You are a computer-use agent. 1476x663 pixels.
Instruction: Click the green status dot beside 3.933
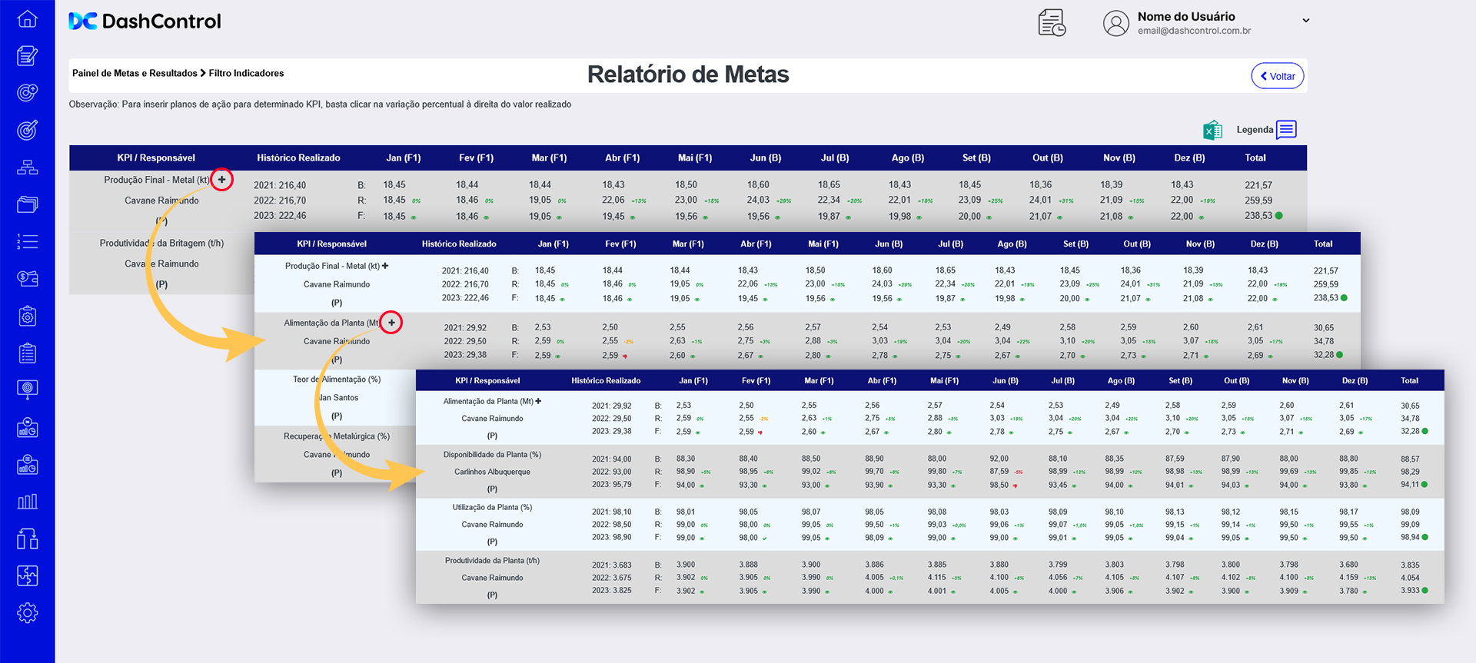[1424, 590]
